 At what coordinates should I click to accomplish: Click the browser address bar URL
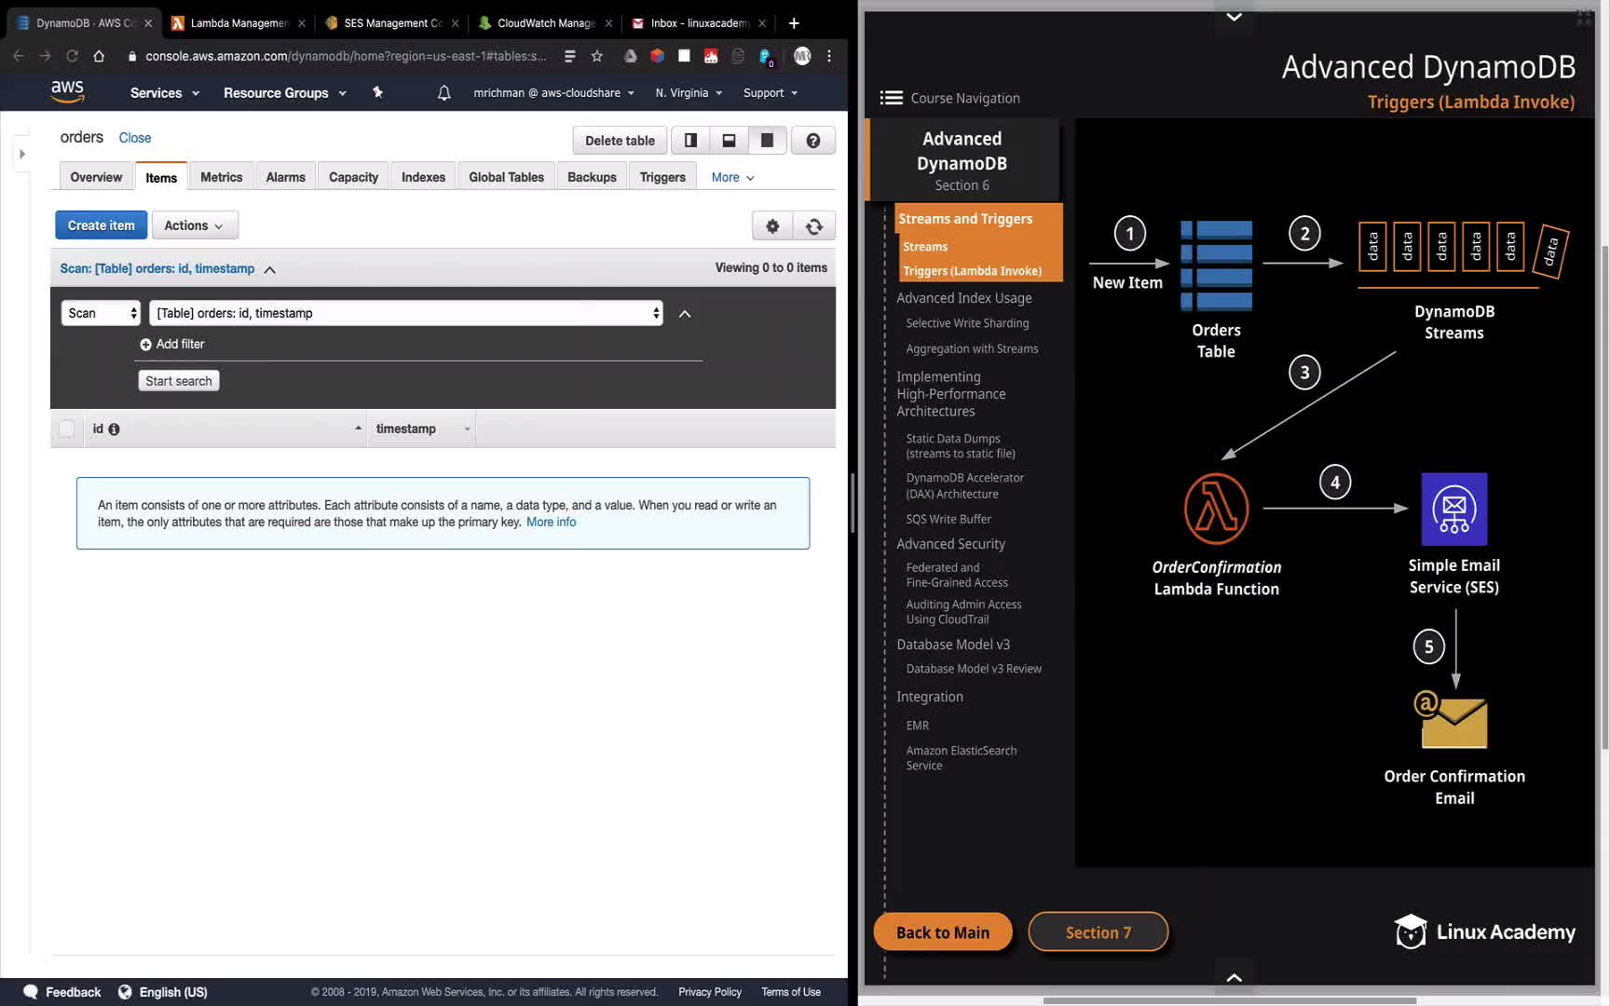pos(346,56)
